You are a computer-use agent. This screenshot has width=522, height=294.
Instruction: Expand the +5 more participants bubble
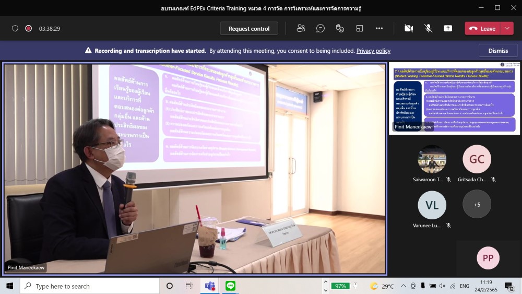pyautogui.click(x=477, y=204)
